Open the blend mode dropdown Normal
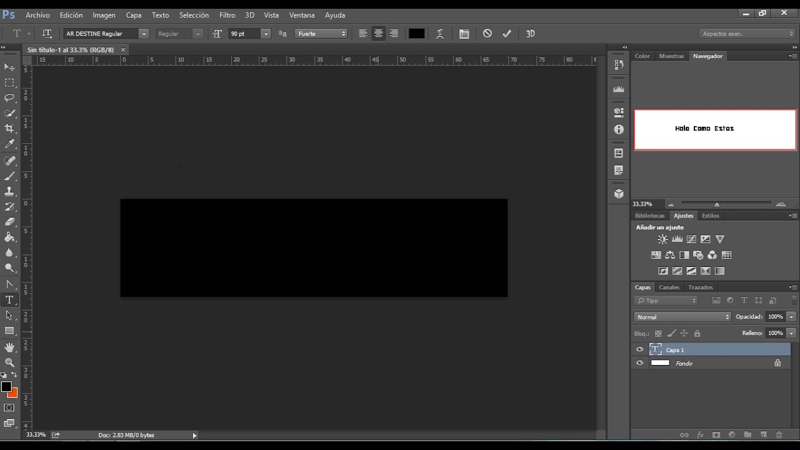The height and width of the screenshot is (450, 800). click(682, 317)
